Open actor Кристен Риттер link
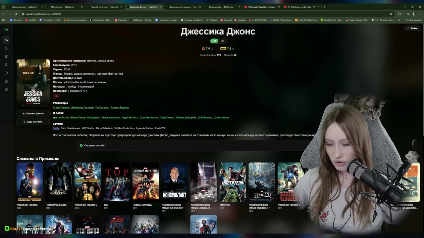The height and width of the screenshot is (238, 424). pos(61,117)
